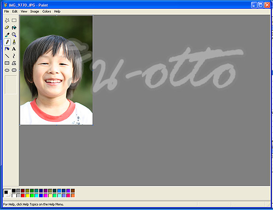Image resolution: width=273 pixels, height=210 pixels.
Task: Open the View menu
Action: tap(24, 11)
